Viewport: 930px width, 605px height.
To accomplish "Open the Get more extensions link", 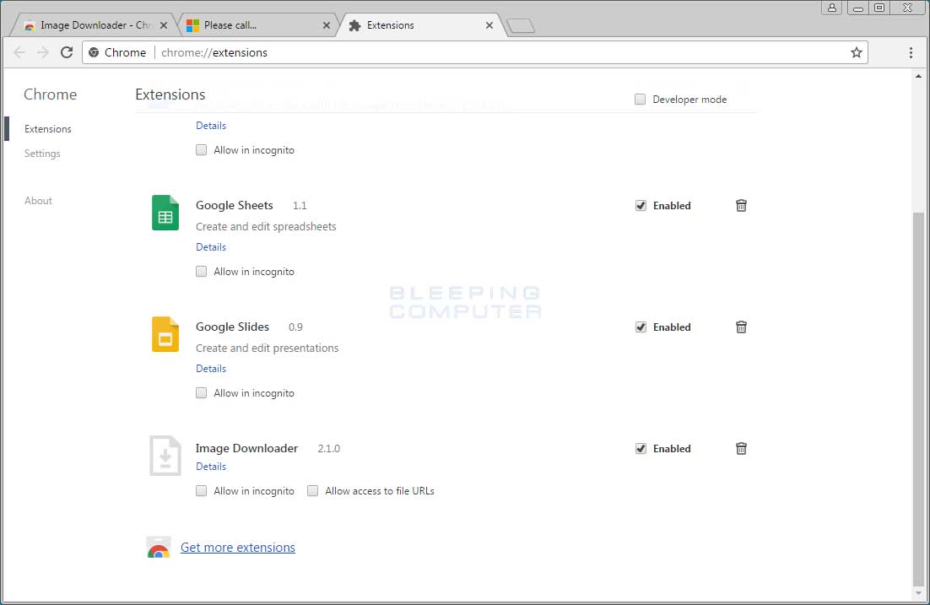I will [x=238, y=547].
